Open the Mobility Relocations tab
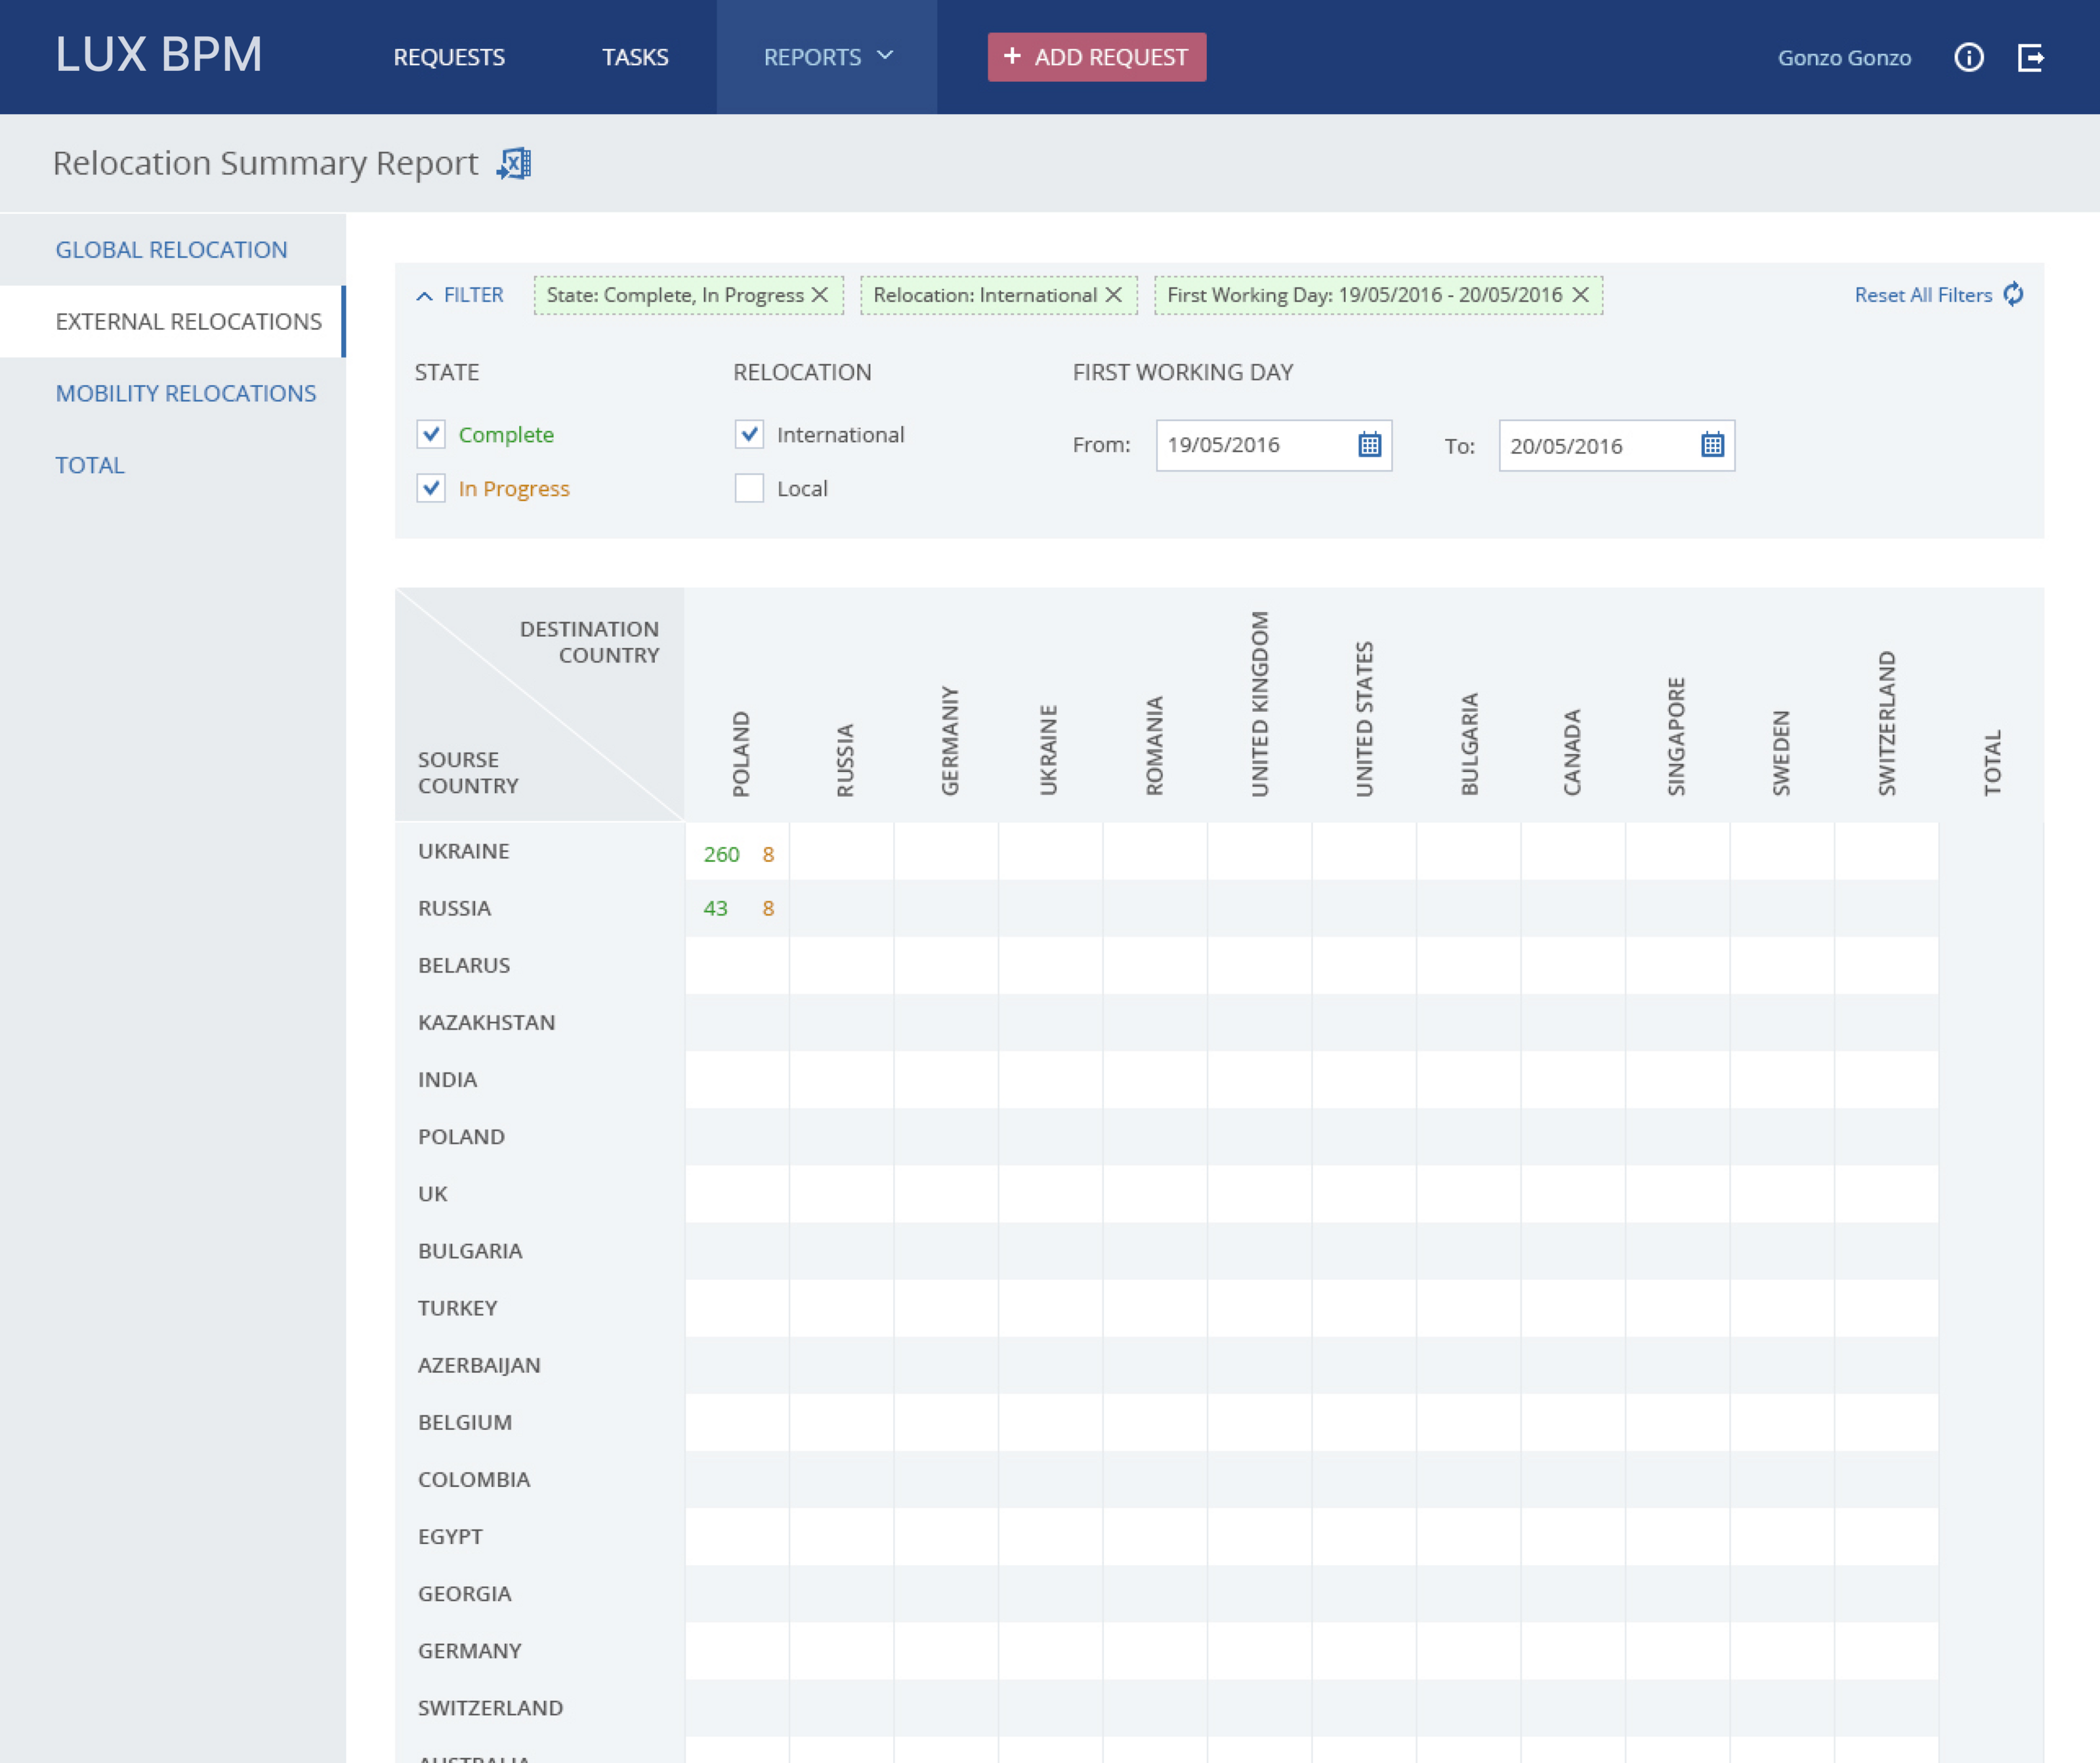 (x=185, y=393)
